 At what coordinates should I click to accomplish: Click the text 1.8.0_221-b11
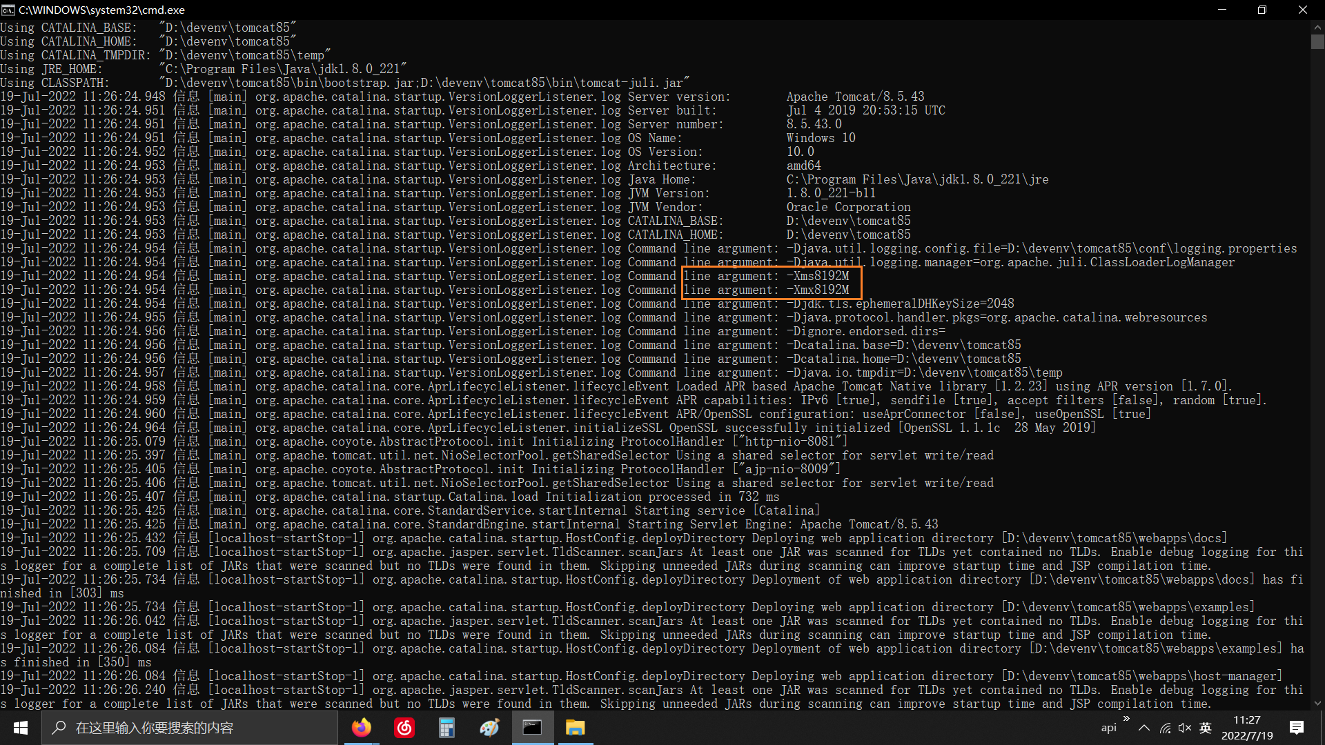coord(831,193)
